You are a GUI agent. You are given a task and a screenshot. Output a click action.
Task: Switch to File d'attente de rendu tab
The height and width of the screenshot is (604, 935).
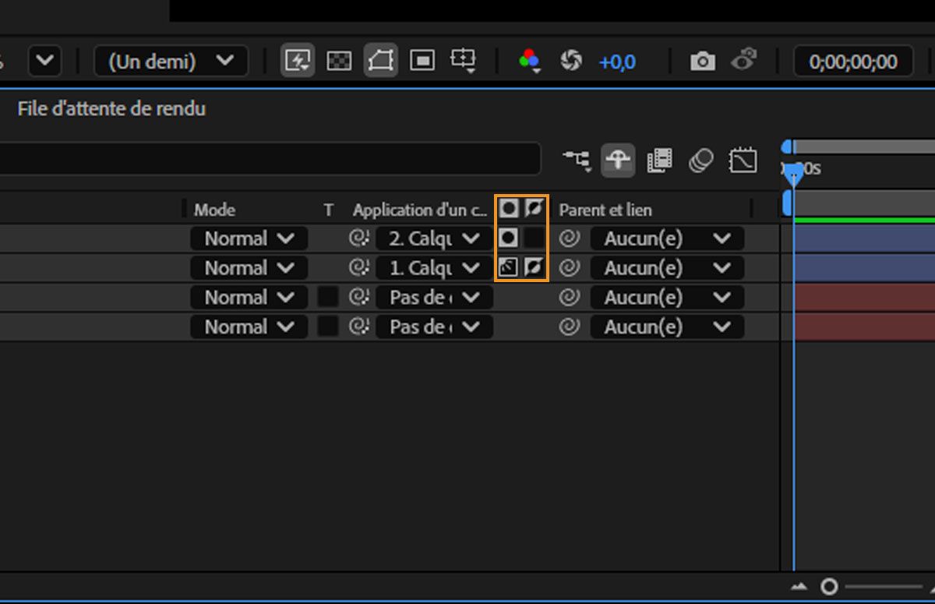tap(111, 108)
